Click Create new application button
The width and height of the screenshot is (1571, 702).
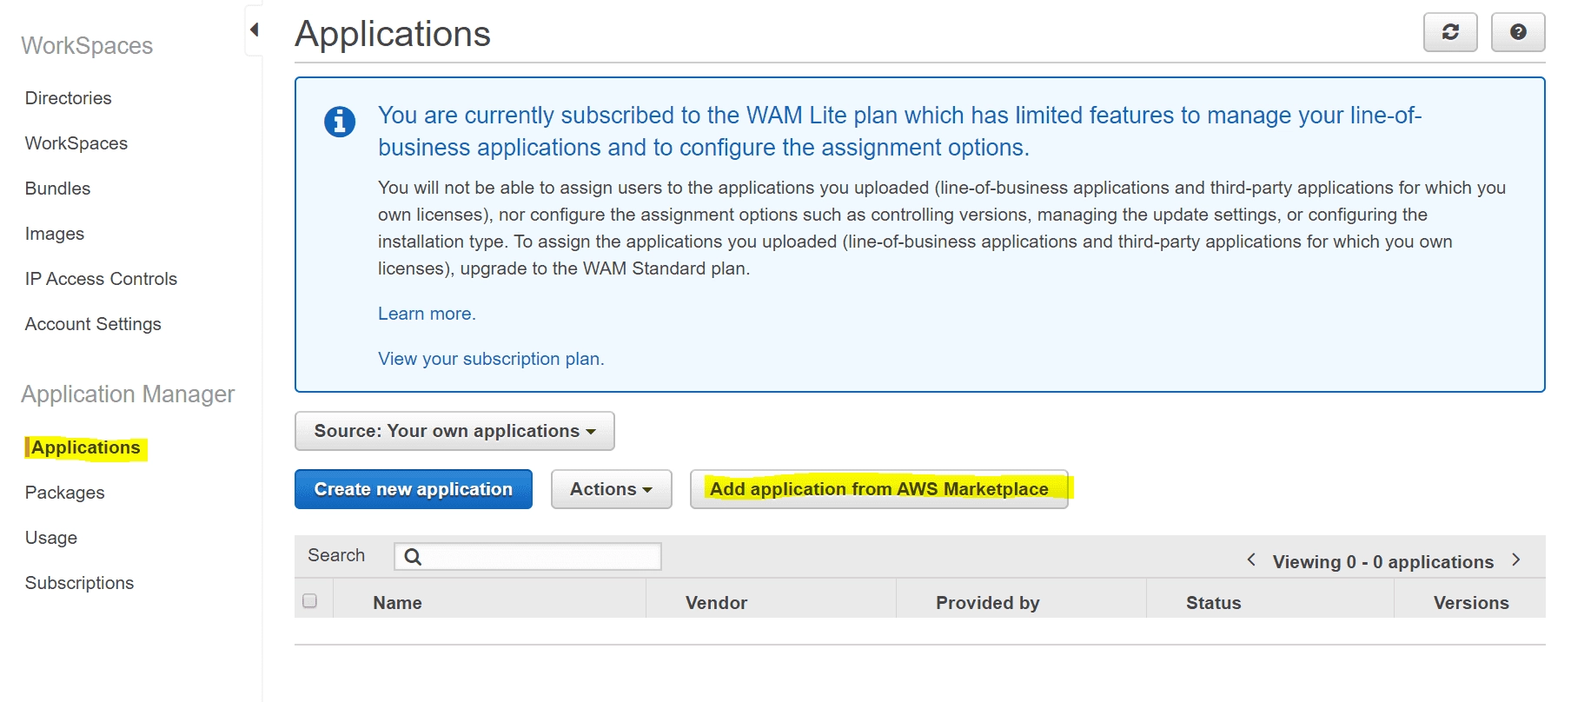[x=414, y=489]
